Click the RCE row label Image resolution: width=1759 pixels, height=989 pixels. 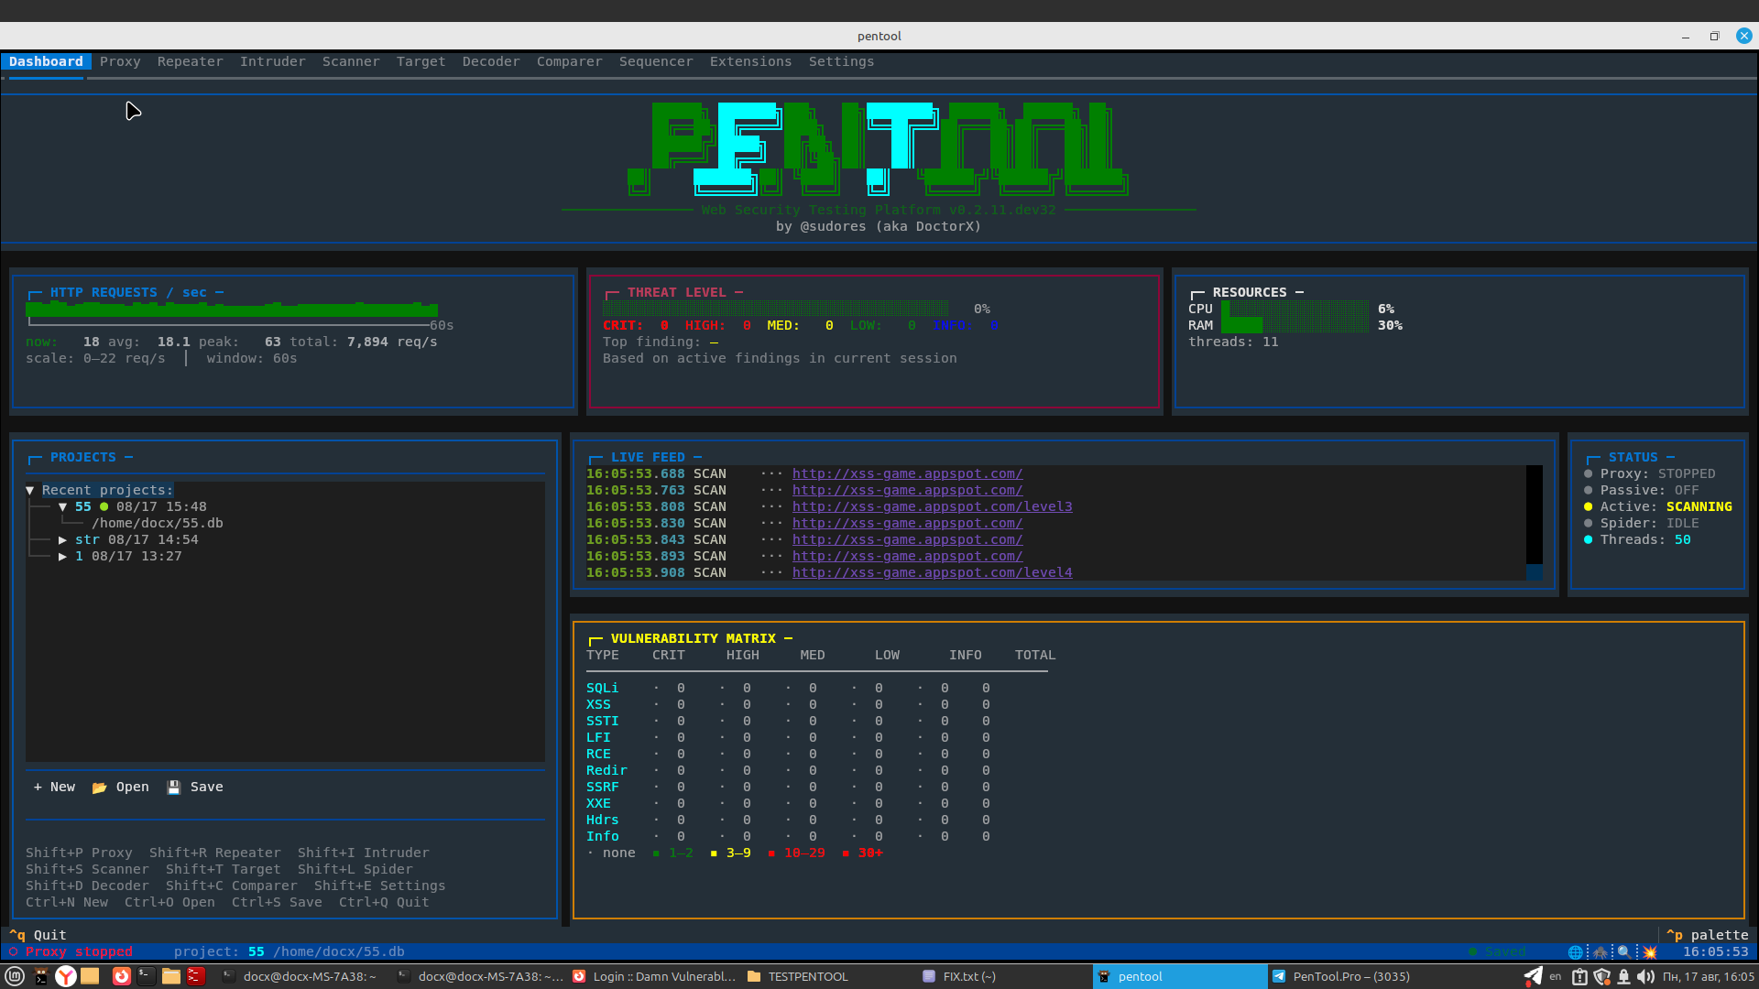(x=598, y=754)
